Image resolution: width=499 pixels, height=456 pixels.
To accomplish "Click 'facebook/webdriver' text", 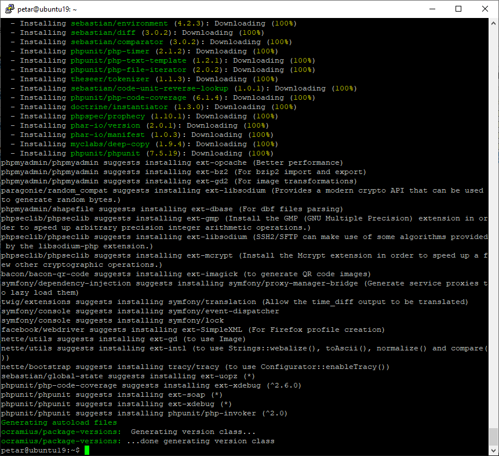I will [43, 329].
